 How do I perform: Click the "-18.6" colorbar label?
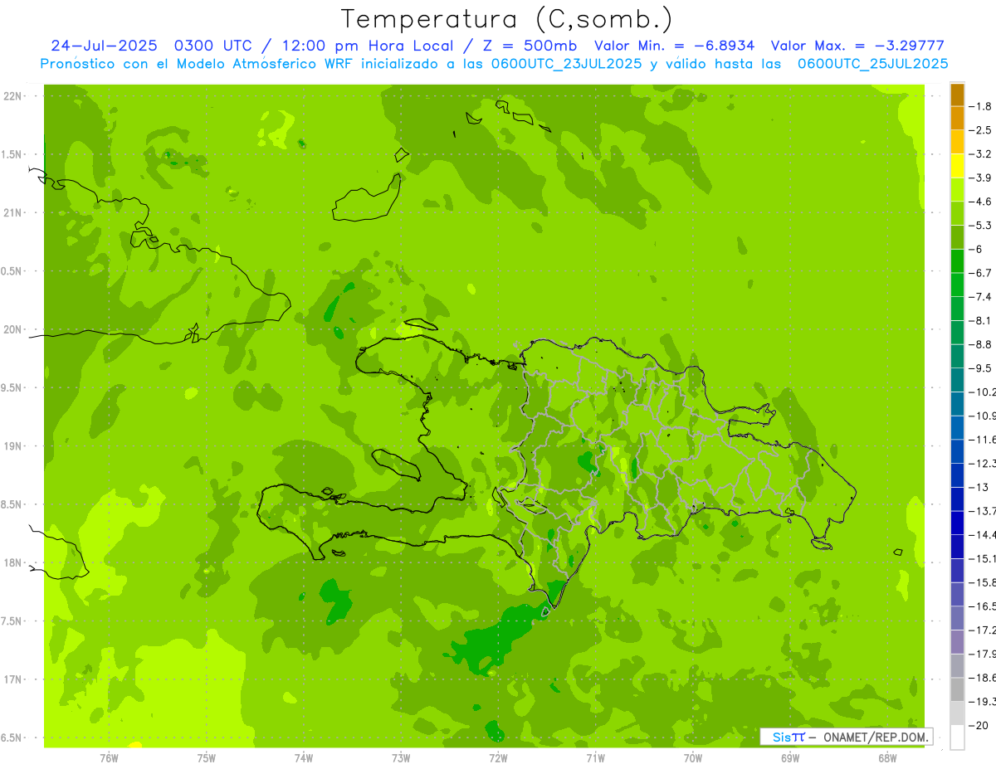[982, 678]
